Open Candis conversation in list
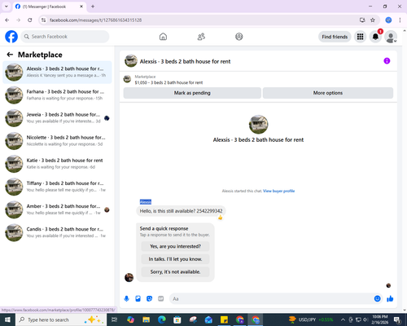The image size is (407, 326). click(57, 232)
